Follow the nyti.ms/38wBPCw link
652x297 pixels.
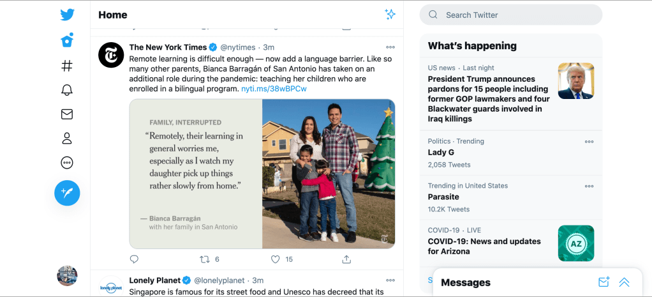274,89
